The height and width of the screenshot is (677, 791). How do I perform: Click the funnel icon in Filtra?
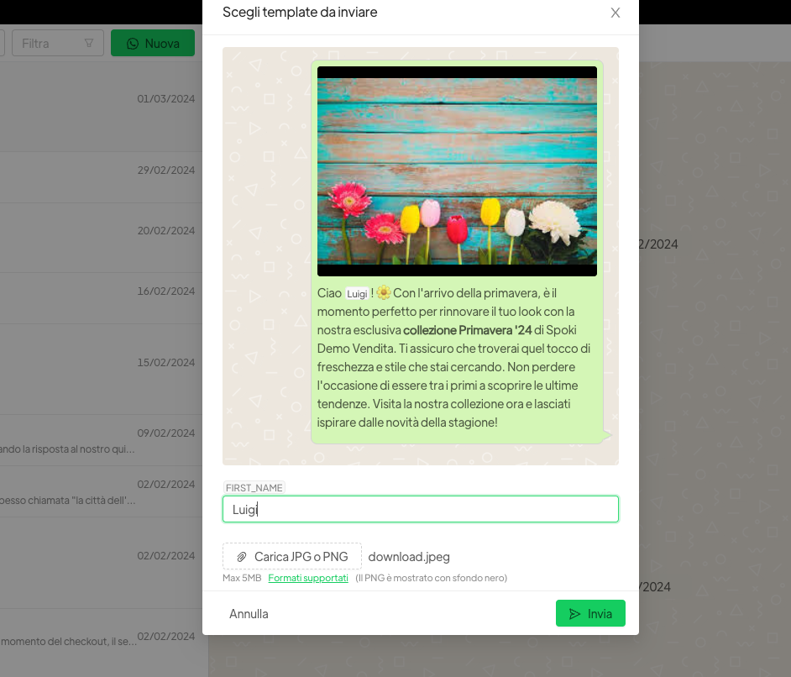[89, 44]
